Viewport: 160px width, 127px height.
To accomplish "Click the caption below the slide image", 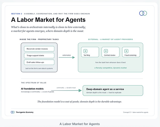I will (x=79, y=124).
